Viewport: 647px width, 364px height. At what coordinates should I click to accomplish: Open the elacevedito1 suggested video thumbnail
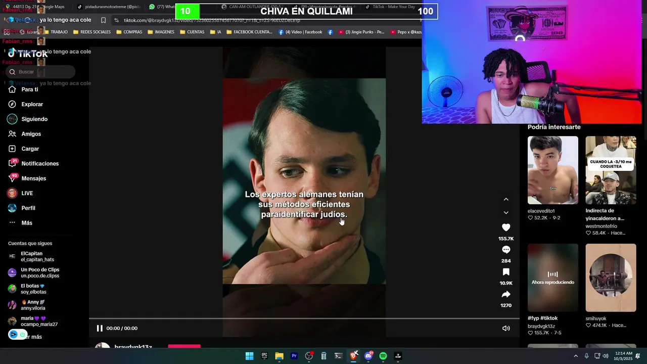(553, 170)
